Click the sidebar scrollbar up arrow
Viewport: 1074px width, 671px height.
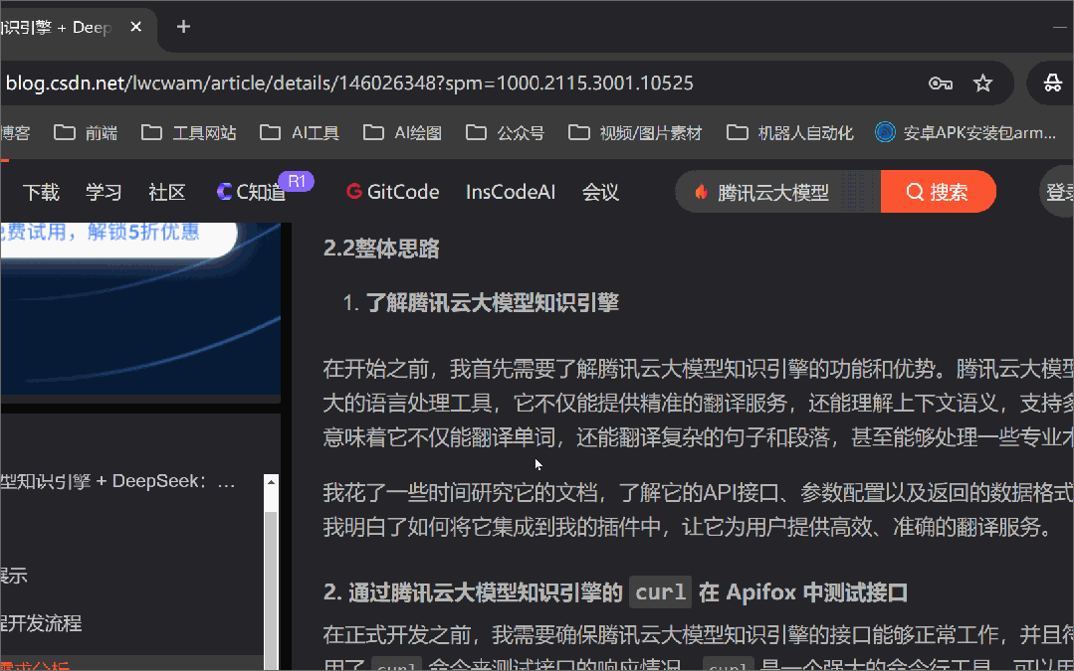point(272,482)
